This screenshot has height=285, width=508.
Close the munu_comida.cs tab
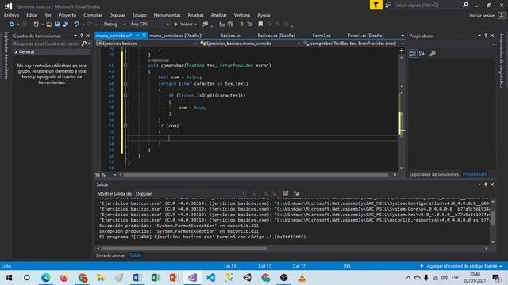[x=144, y=36]
